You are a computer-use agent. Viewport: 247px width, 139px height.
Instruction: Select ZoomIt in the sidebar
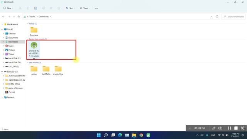pos(12,92)
